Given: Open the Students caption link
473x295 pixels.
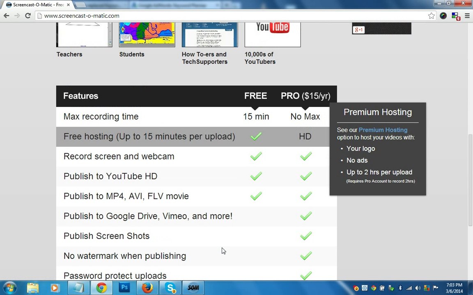Looking at the screenshot, I should tap(131, 54).
